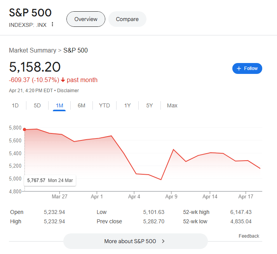Click the chevron arrow after More about S&P 500

[163, 241]
